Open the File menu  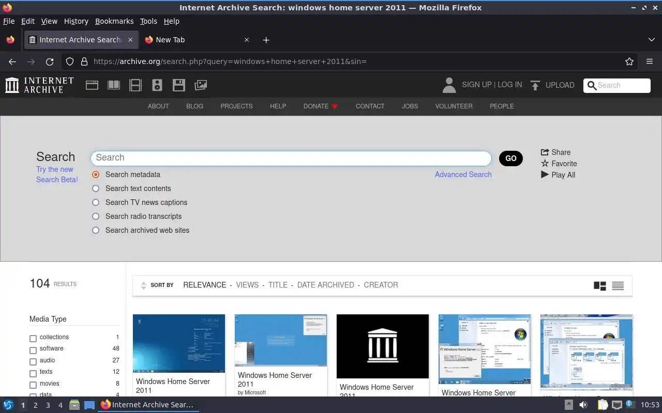(9, 21)
